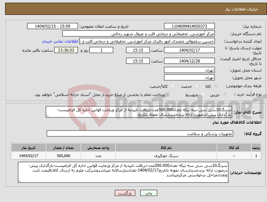Select the کالا/خدمت radio button
This screenshot has width=267, height=202.
(x=172, y=86)
